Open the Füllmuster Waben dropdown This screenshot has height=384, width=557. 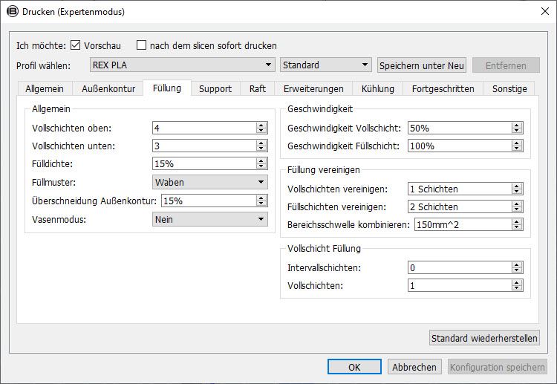(x=210, y=182)
